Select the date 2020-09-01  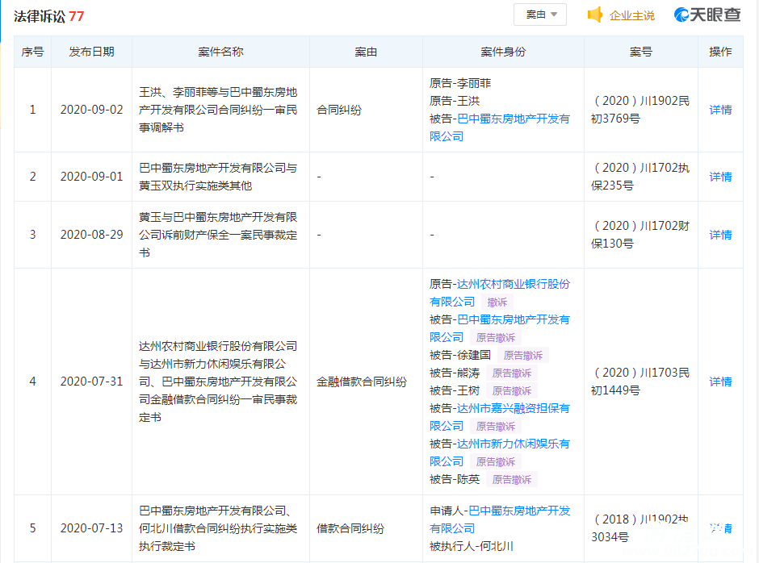pos(91,177)
